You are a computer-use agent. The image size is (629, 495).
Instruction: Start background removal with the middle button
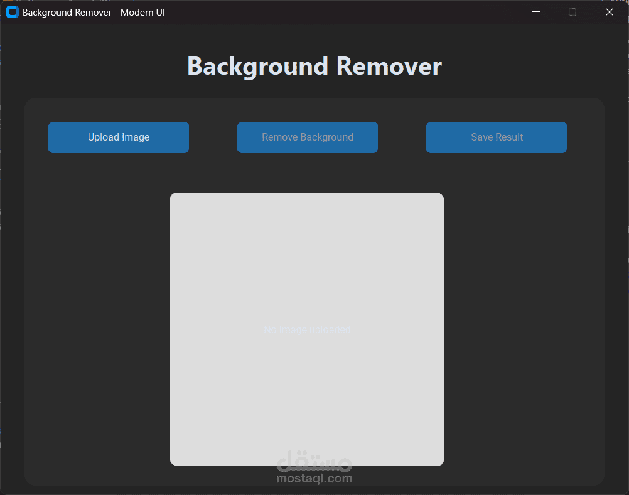pyautogui.click(x=307, y=137)
